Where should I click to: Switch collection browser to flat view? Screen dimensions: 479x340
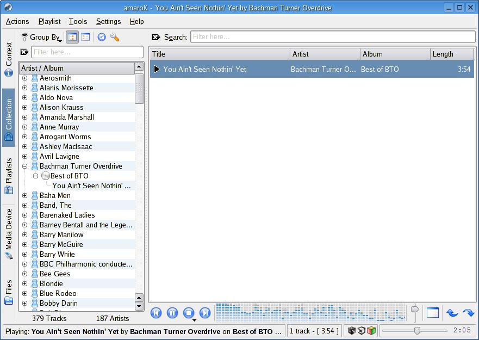pos(85,37)
